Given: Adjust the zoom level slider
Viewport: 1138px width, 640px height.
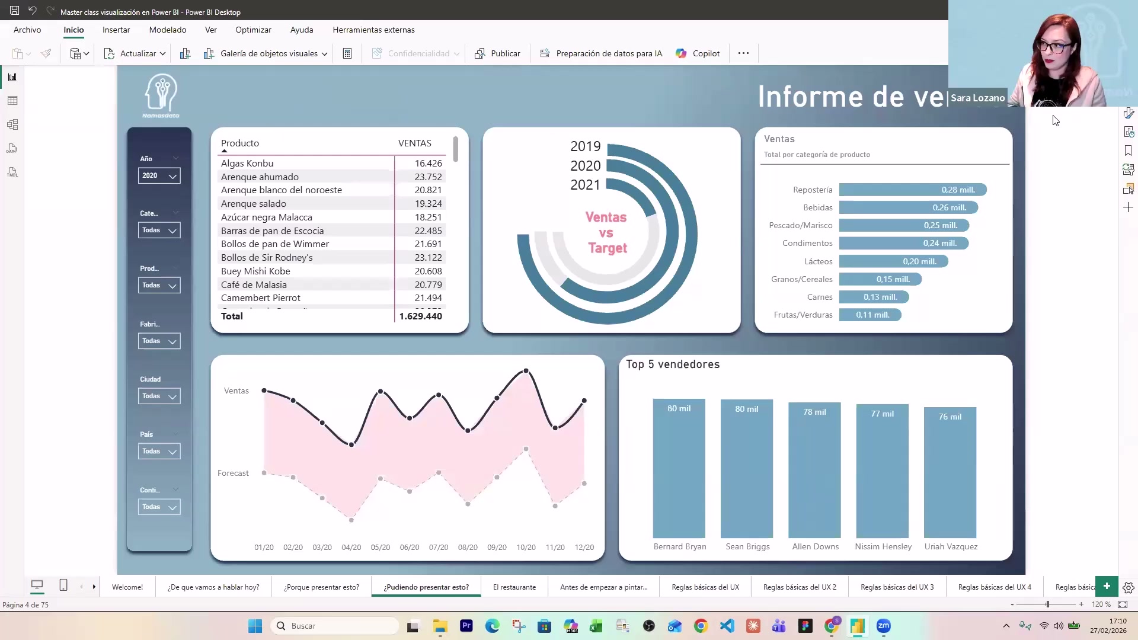Looking at the screenshot, I should [1047, 604].
